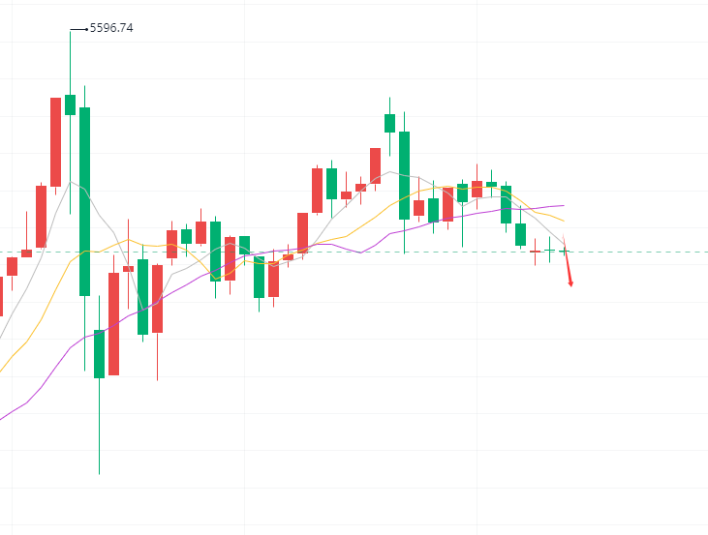Click the red arrow's pointed tip
Image resolution: width=708 pixels, height=535 pixels.
571,285
